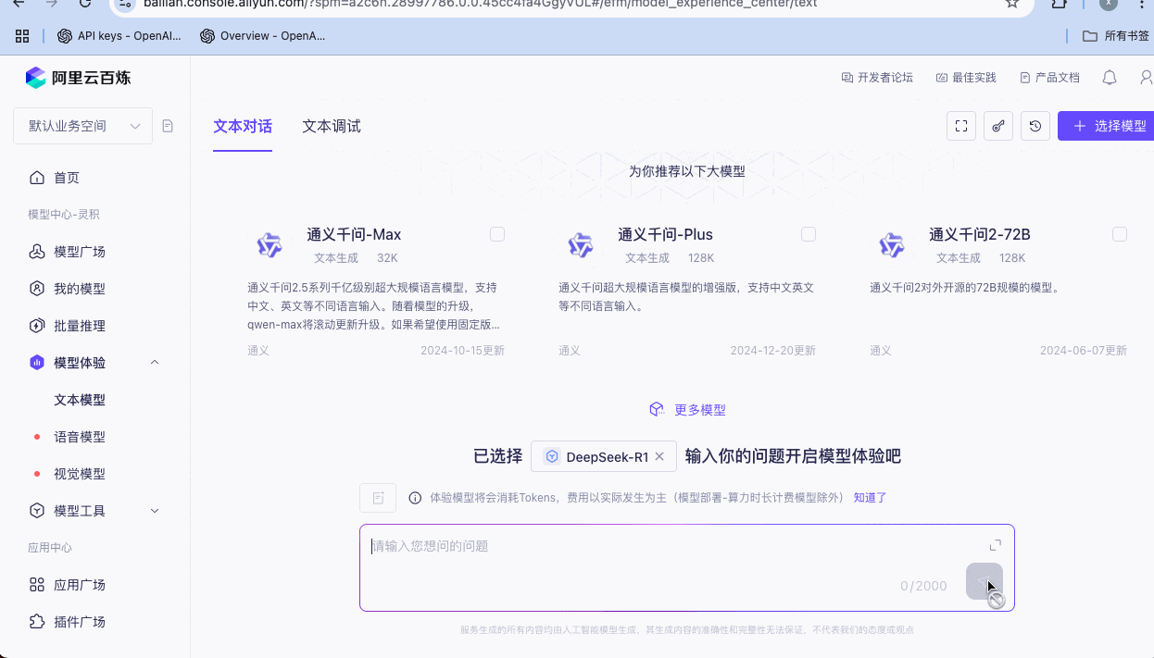Open 应用广场 in the sidebar

pyautogui.click(x=80, y=585)
